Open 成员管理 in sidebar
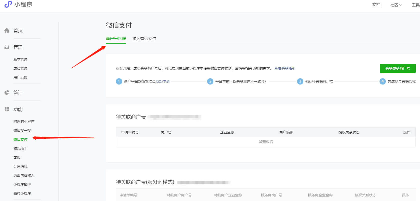 coord(20,68)
